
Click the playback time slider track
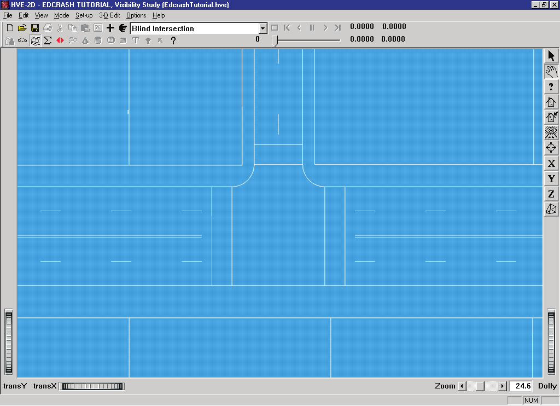307,40
